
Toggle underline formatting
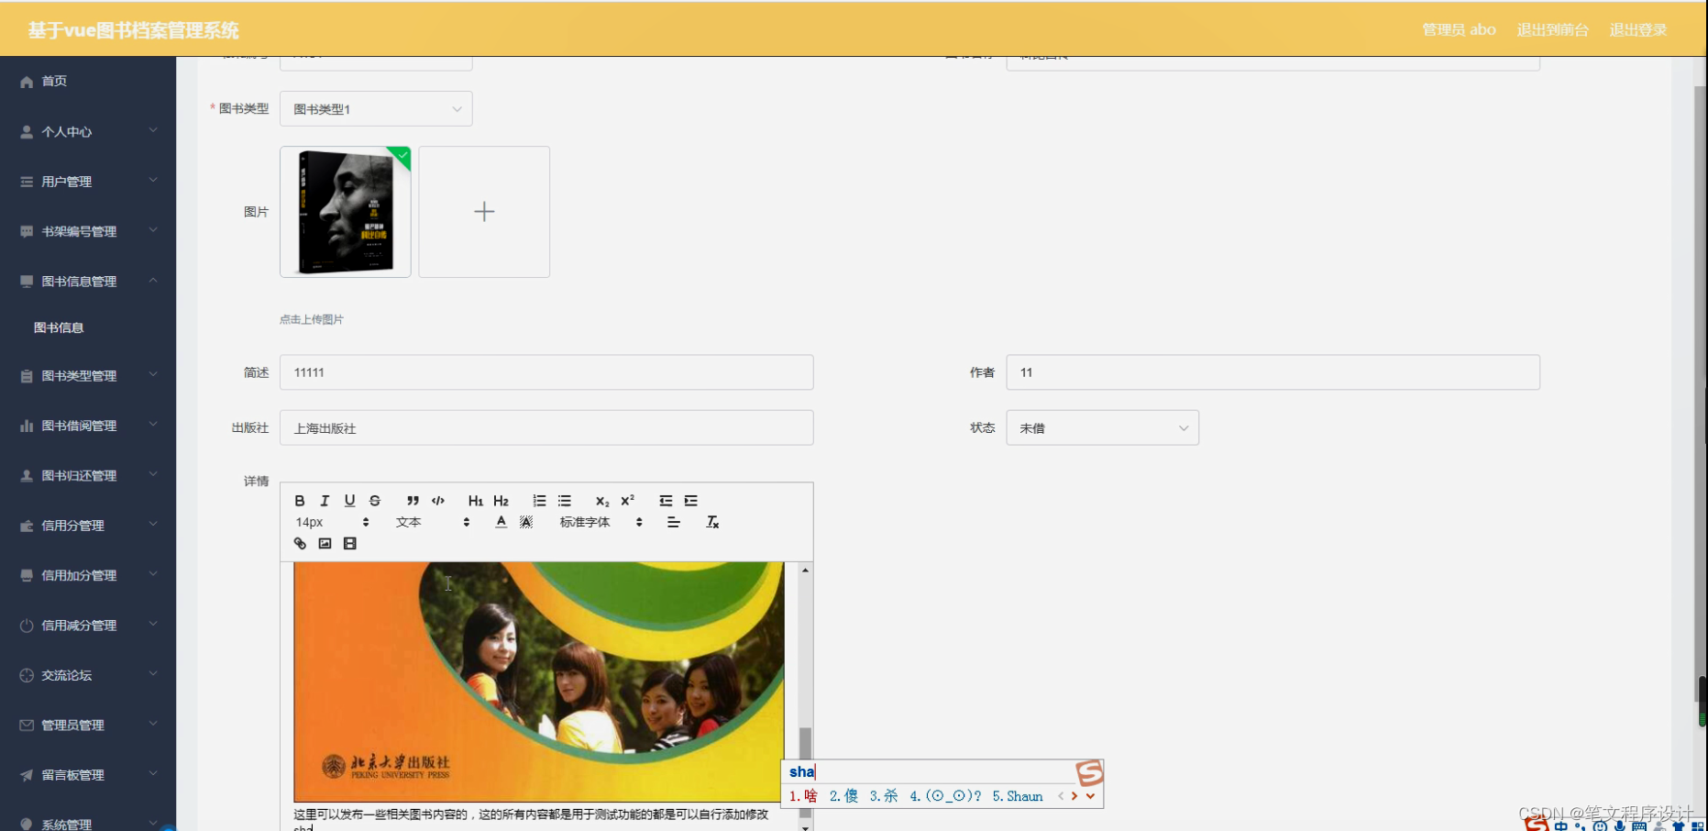pyautogui.click(x=349, y=500)
